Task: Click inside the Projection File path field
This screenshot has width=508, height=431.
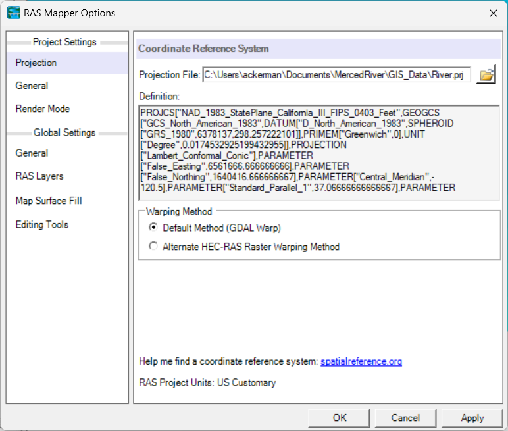Action: point(336,75)
